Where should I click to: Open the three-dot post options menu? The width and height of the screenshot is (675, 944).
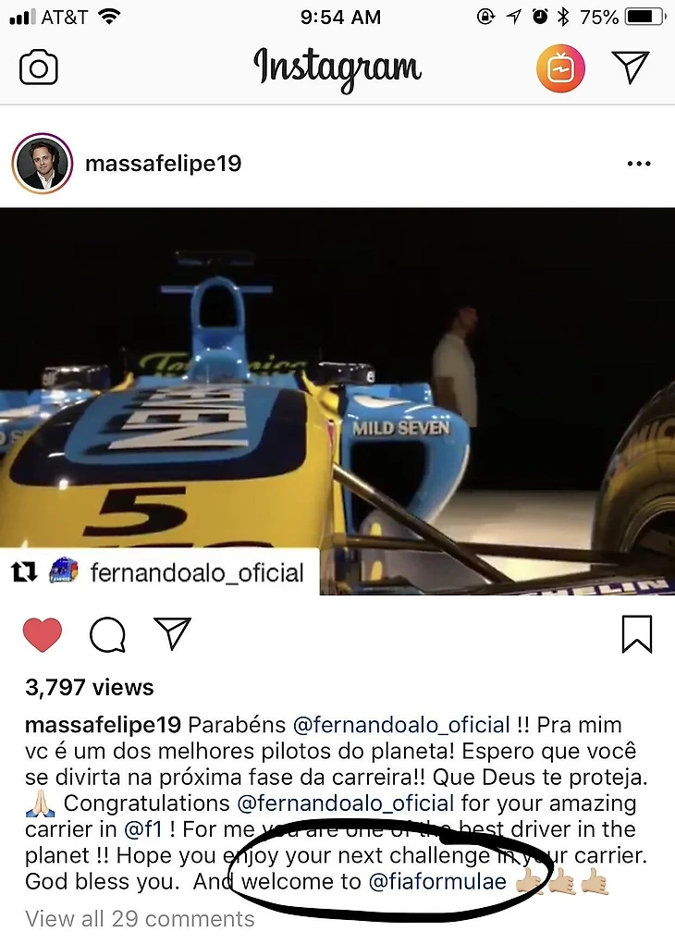[x=639, y=163]
